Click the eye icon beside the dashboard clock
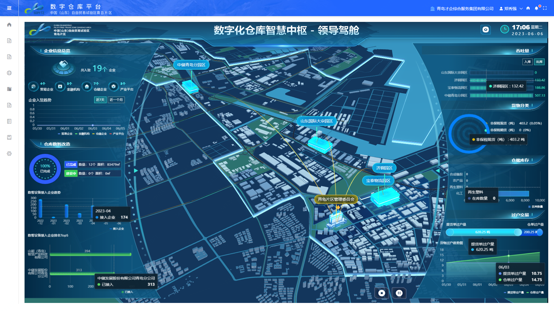The height and width of the screenshot is (311, 554). pyautogui.click(x=486, y=30)
